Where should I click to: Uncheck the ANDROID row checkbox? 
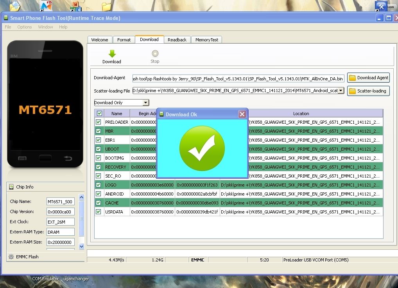[x=99, y=194]
